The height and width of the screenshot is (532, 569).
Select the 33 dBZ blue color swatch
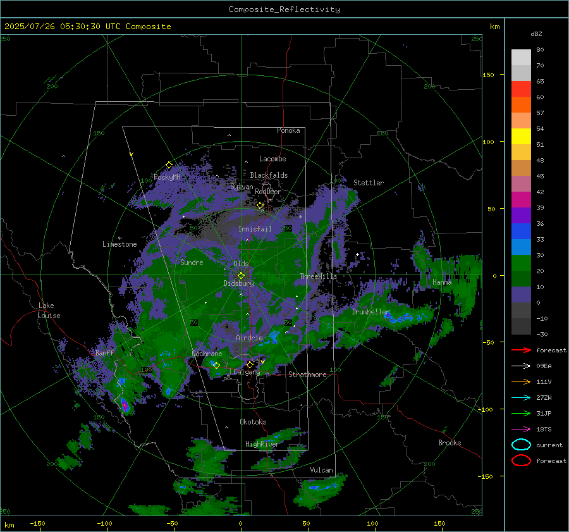521,232
